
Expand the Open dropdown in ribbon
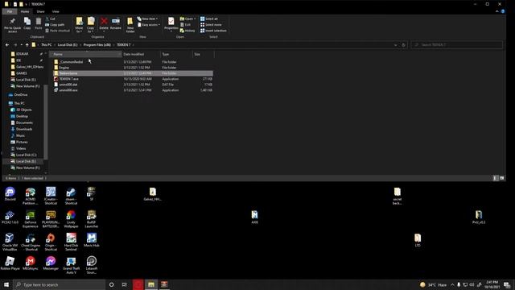click(187, 19)
